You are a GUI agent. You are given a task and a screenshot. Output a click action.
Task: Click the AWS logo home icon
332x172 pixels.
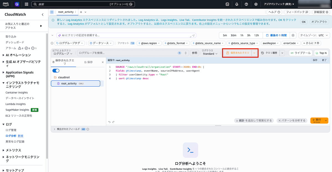[x=6, y=4]
